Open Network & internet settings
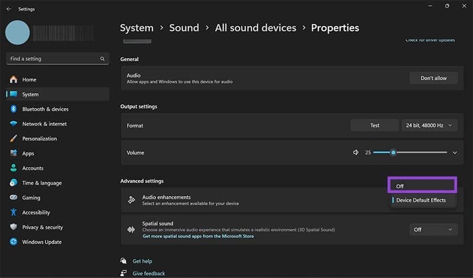The height and width of the screenshot is (278, 473). [x=57, y=124]
